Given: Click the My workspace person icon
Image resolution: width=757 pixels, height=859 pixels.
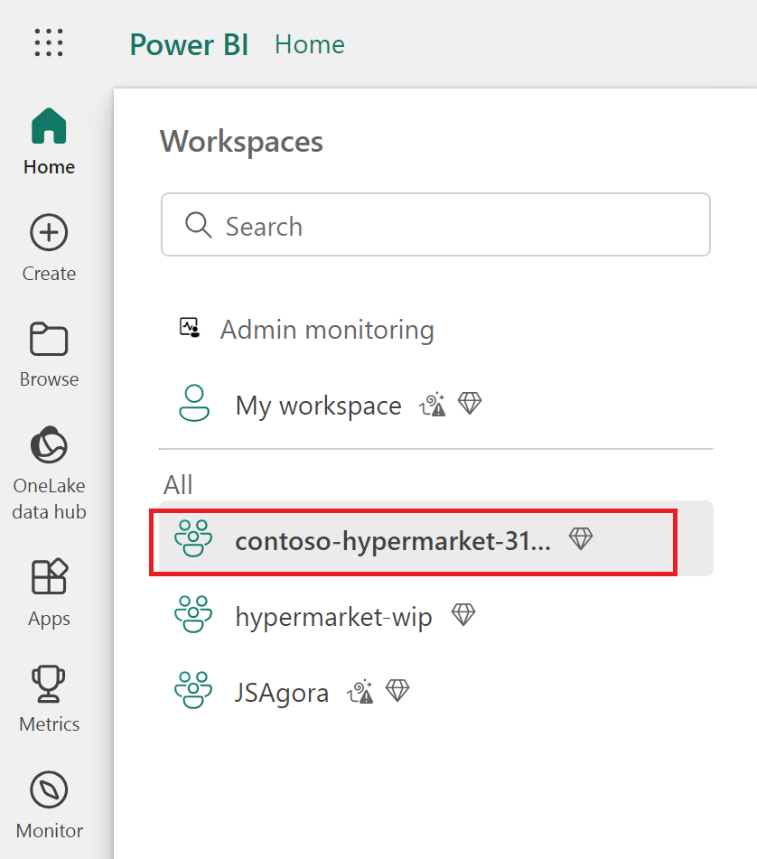Looking at the screenshot, I should (x=194, y=403).
